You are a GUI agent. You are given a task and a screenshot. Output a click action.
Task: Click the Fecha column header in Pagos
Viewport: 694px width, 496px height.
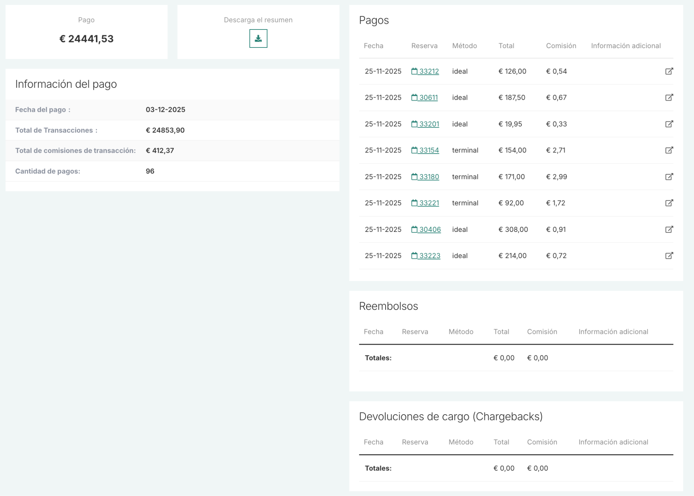click(373, 46)
